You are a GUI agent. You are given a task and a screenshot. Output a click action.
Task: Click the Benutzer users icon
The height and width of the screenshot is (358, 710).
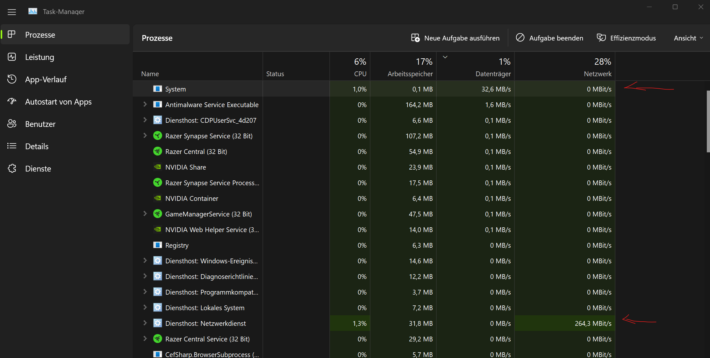point(12,124)
